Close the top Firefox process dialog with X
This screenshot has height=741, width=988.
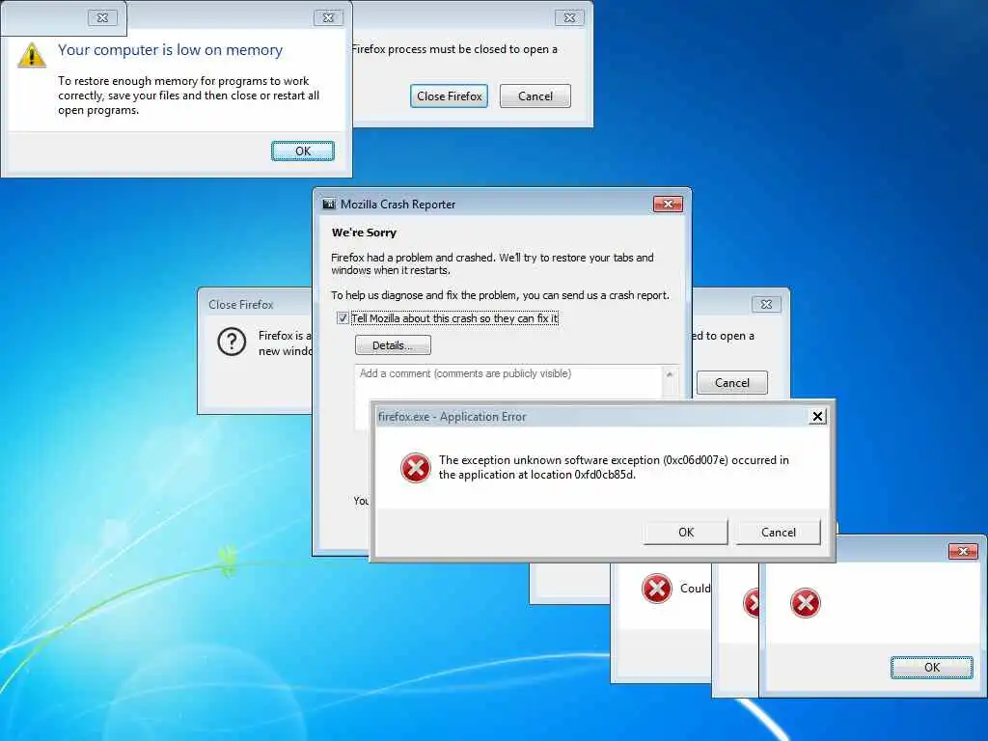click(x=569, y=17)
